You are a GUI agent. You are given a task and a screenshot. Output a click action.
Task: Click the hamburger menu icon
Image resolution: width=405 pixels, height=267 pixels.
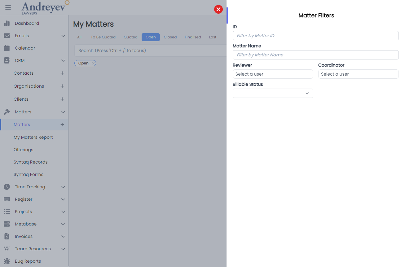pyautogui.click(x=8, y=7)
